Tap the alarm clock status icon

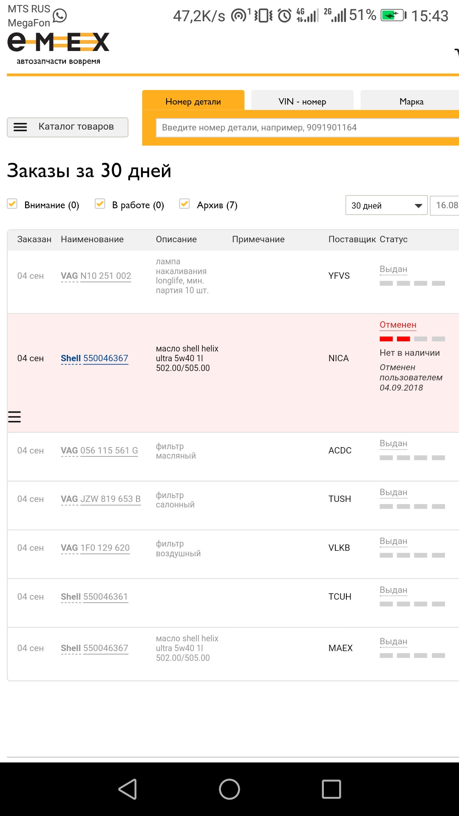284,16
